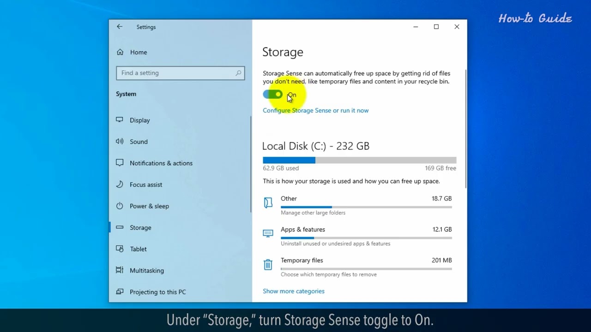
Task: Open Other storage usage details
Action: tap(358, 205)
